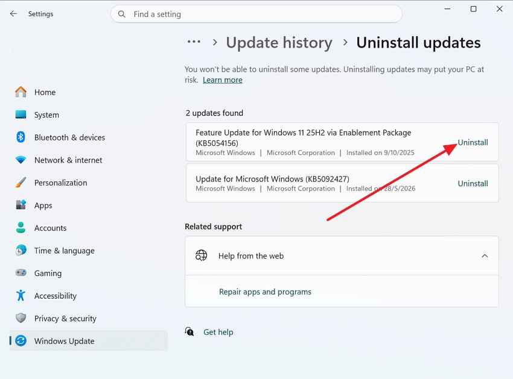Open the System settings label
This screenshot has height=379, width=513.
coord(47,115)
